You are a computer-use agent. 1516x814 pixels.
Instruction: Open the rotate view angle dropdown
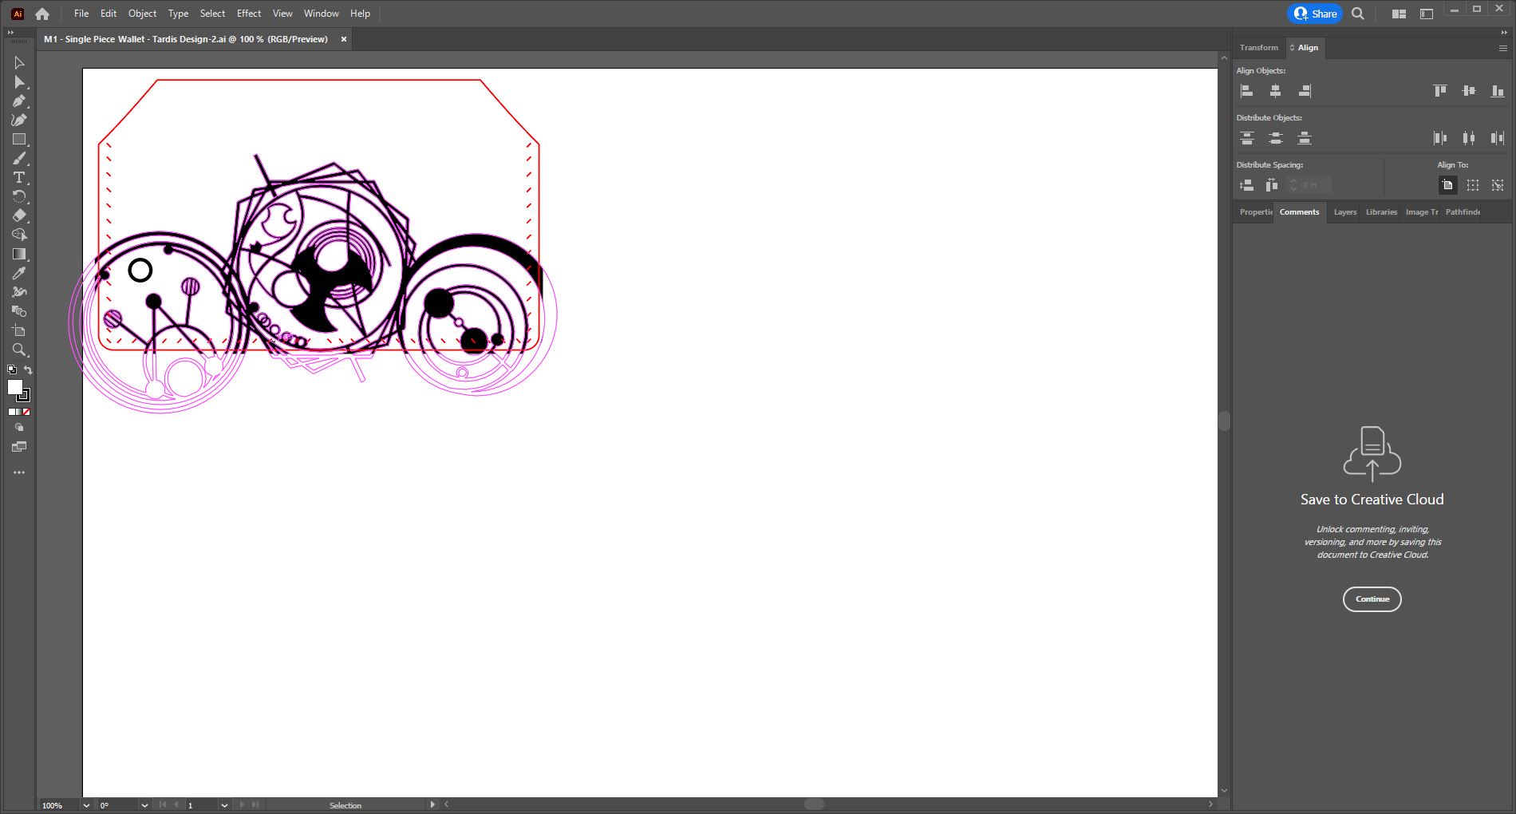(x=144, y=805)
